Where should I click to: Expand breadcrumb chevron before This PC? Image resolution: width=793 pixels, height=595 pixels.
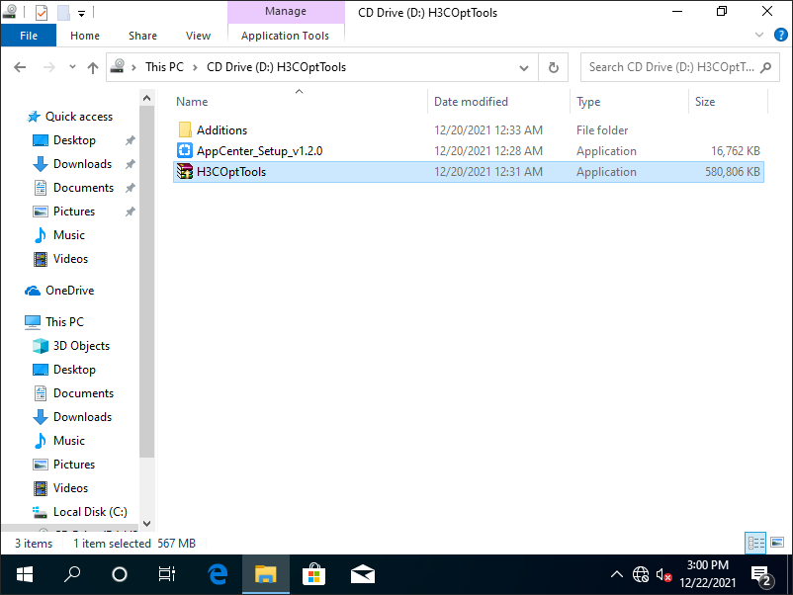(134, 67)
